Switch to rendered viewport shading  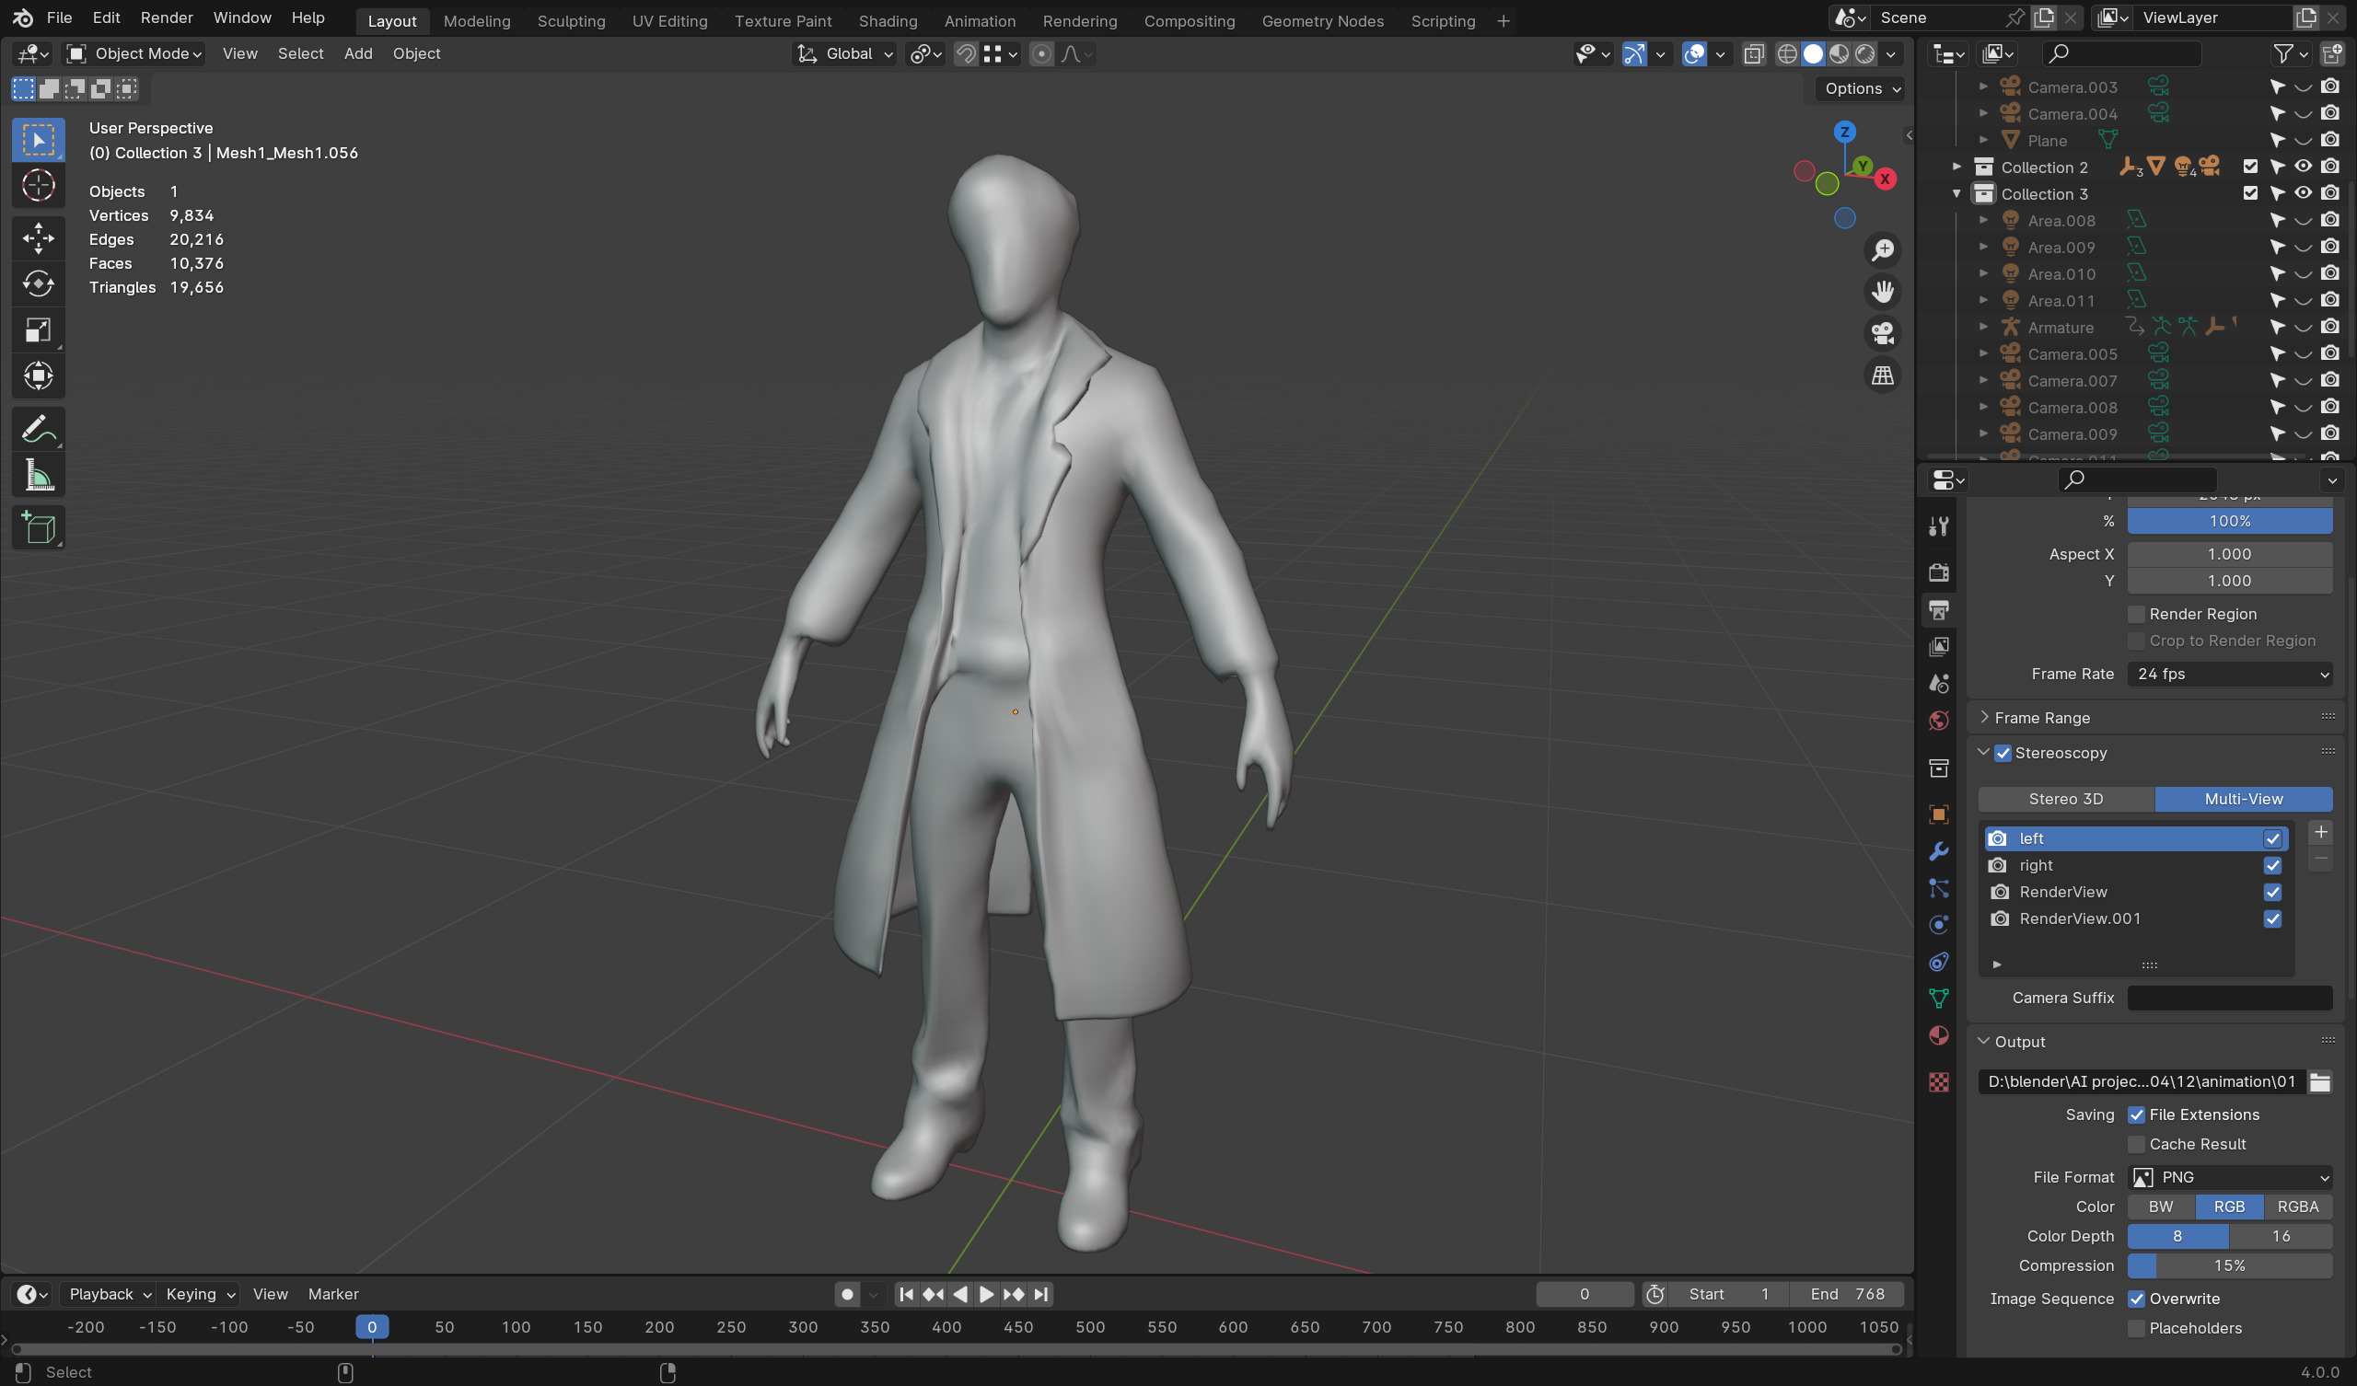[x=1865, y=54]
